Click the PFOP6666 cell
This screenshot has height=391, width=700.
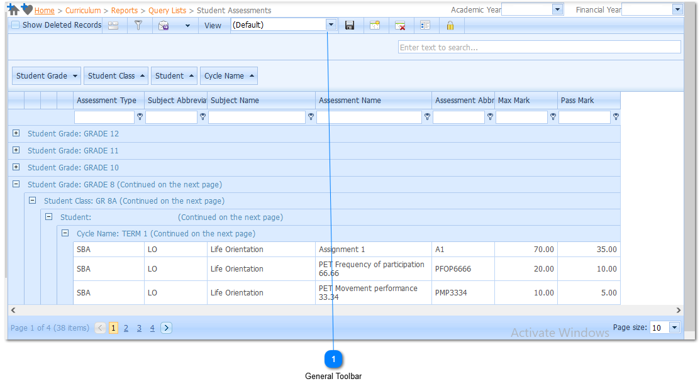[x=464, y=268]
